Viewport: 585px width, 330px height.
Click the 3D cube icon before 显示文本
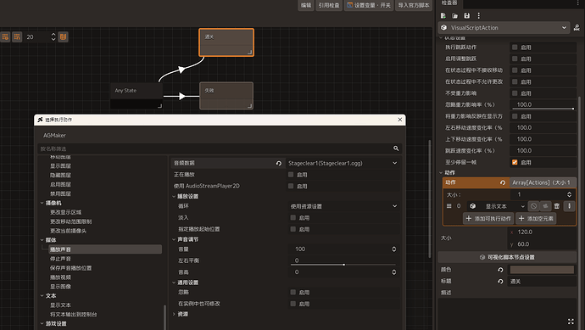(x=473, y=206)
